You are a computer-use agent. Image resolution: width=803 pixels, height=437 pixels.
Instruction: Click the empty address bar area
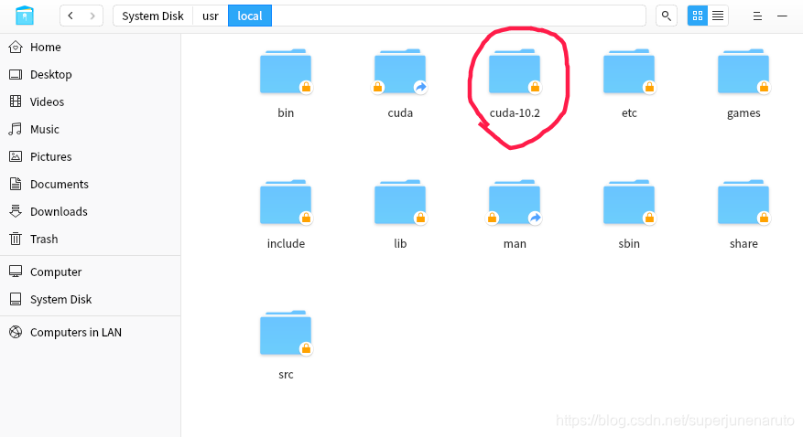click(459, 16)
